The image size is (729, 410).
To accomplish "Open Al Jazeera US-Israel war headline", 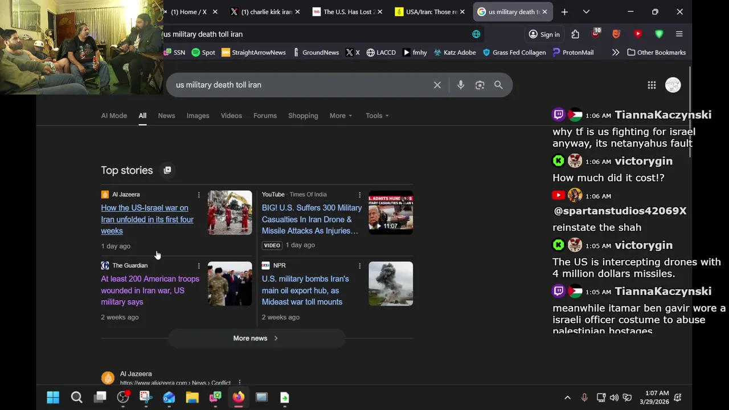I will coord(147,219).
